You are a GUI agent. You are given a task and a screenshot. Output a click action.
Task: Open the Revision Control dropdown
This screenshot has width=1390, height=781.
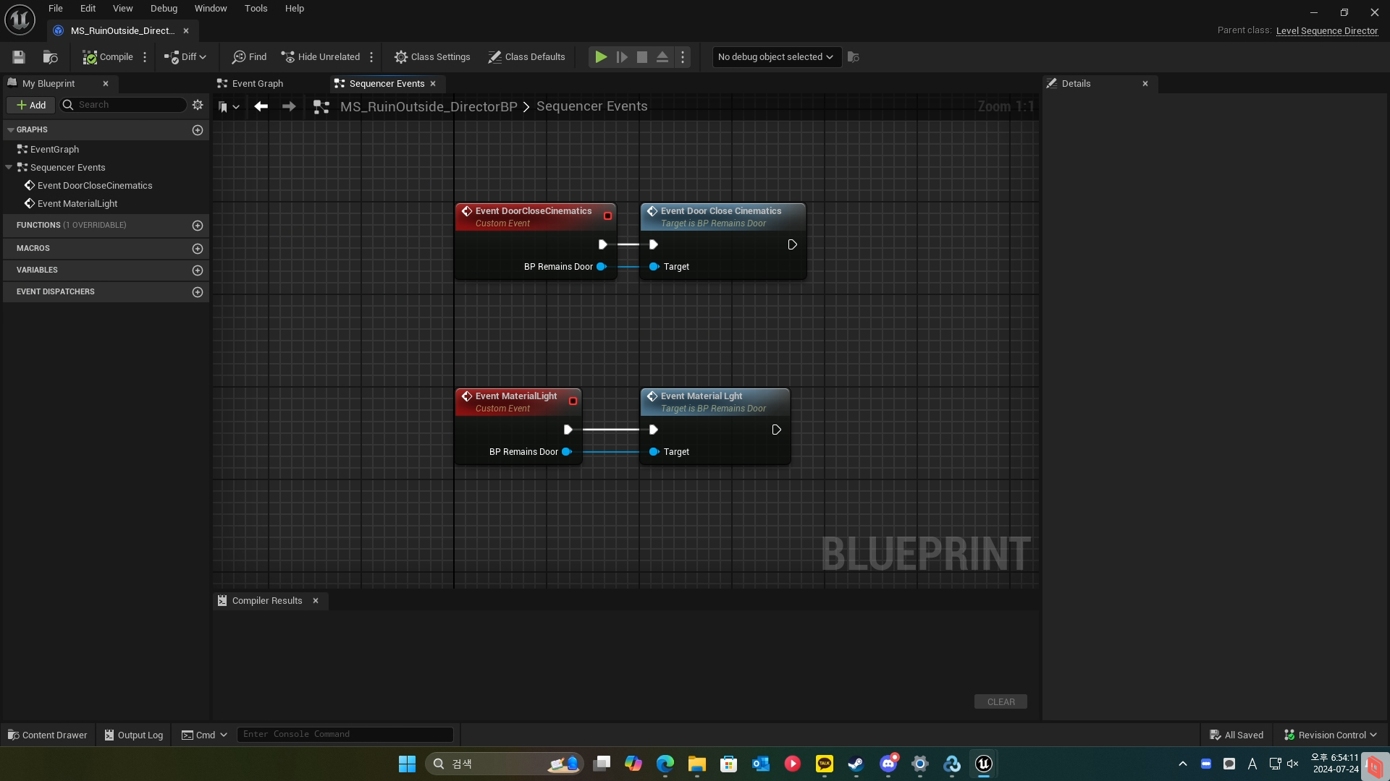coord(1331,735)
